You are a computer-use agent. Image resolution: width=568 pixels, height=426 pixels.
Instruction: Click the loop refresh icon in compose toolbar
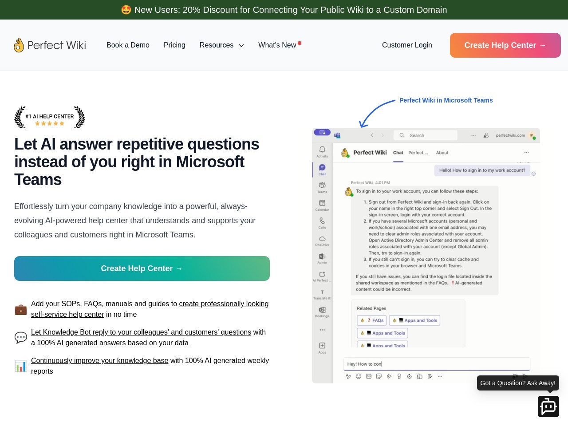409,376
